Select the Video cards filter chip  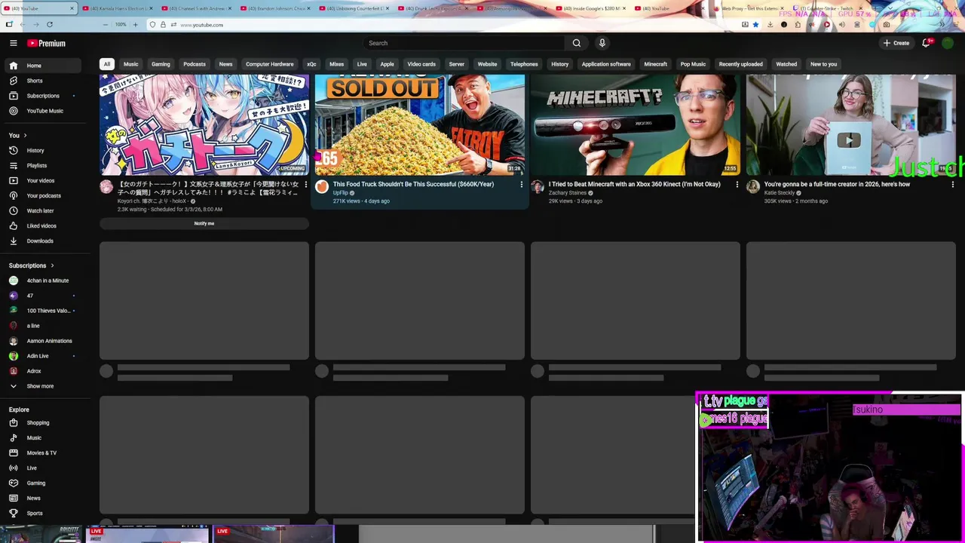click(x=421, y=64)
